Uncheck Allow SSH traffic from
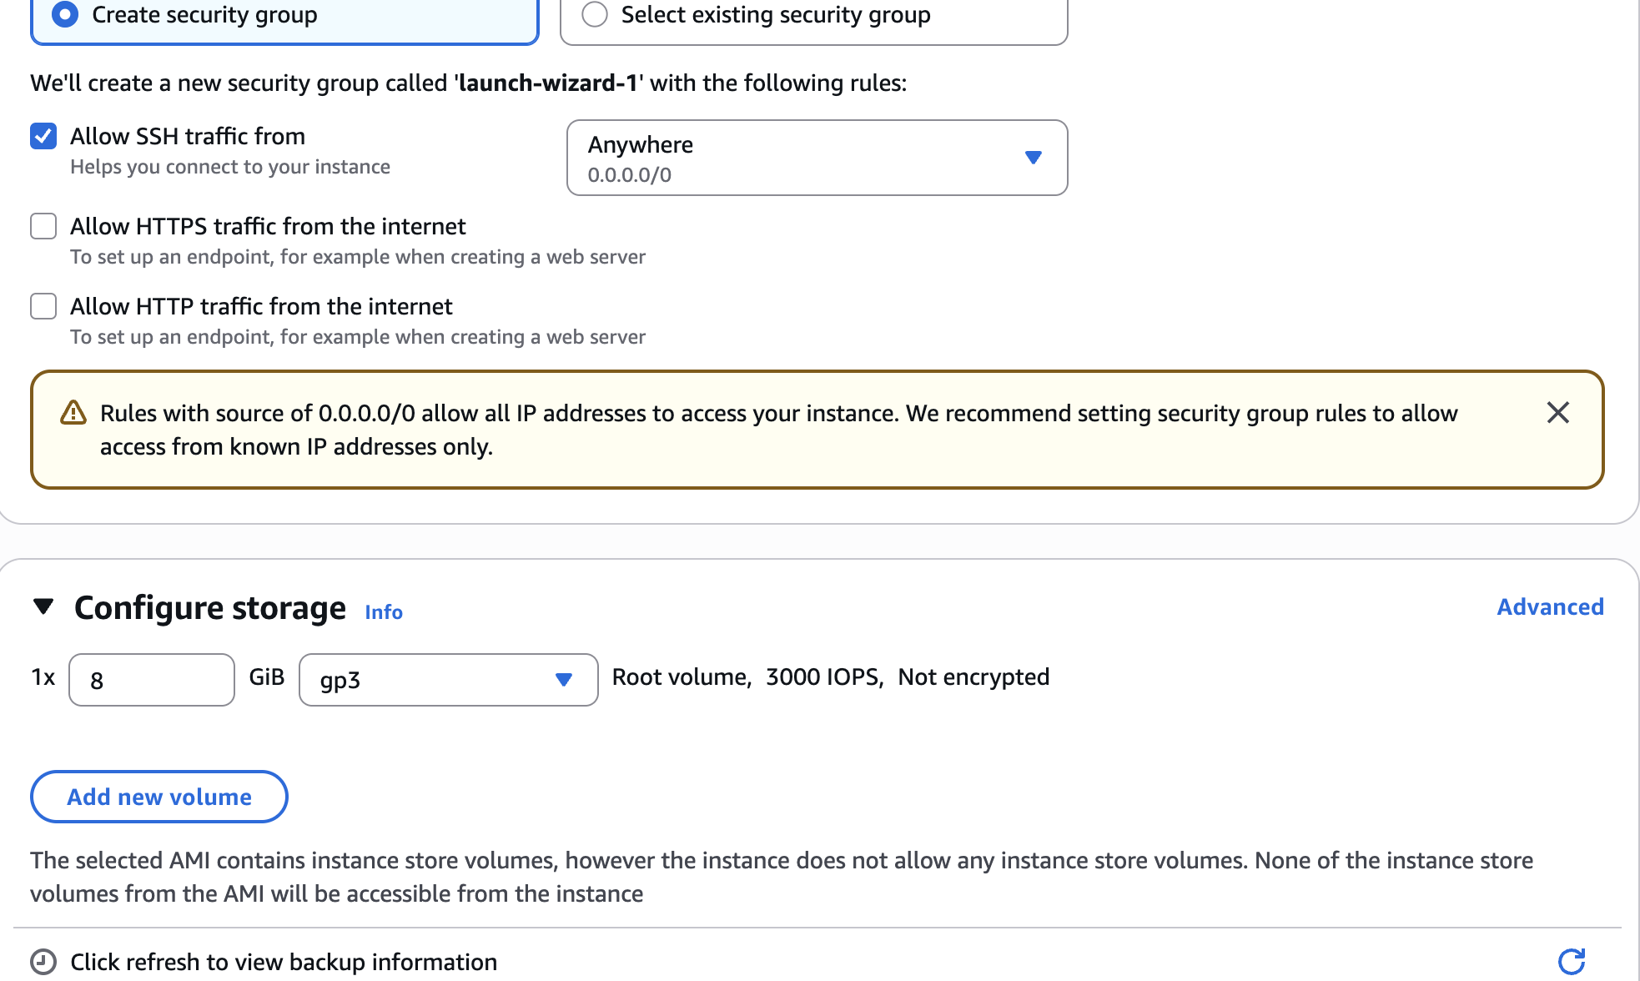 tap(43, 136)
